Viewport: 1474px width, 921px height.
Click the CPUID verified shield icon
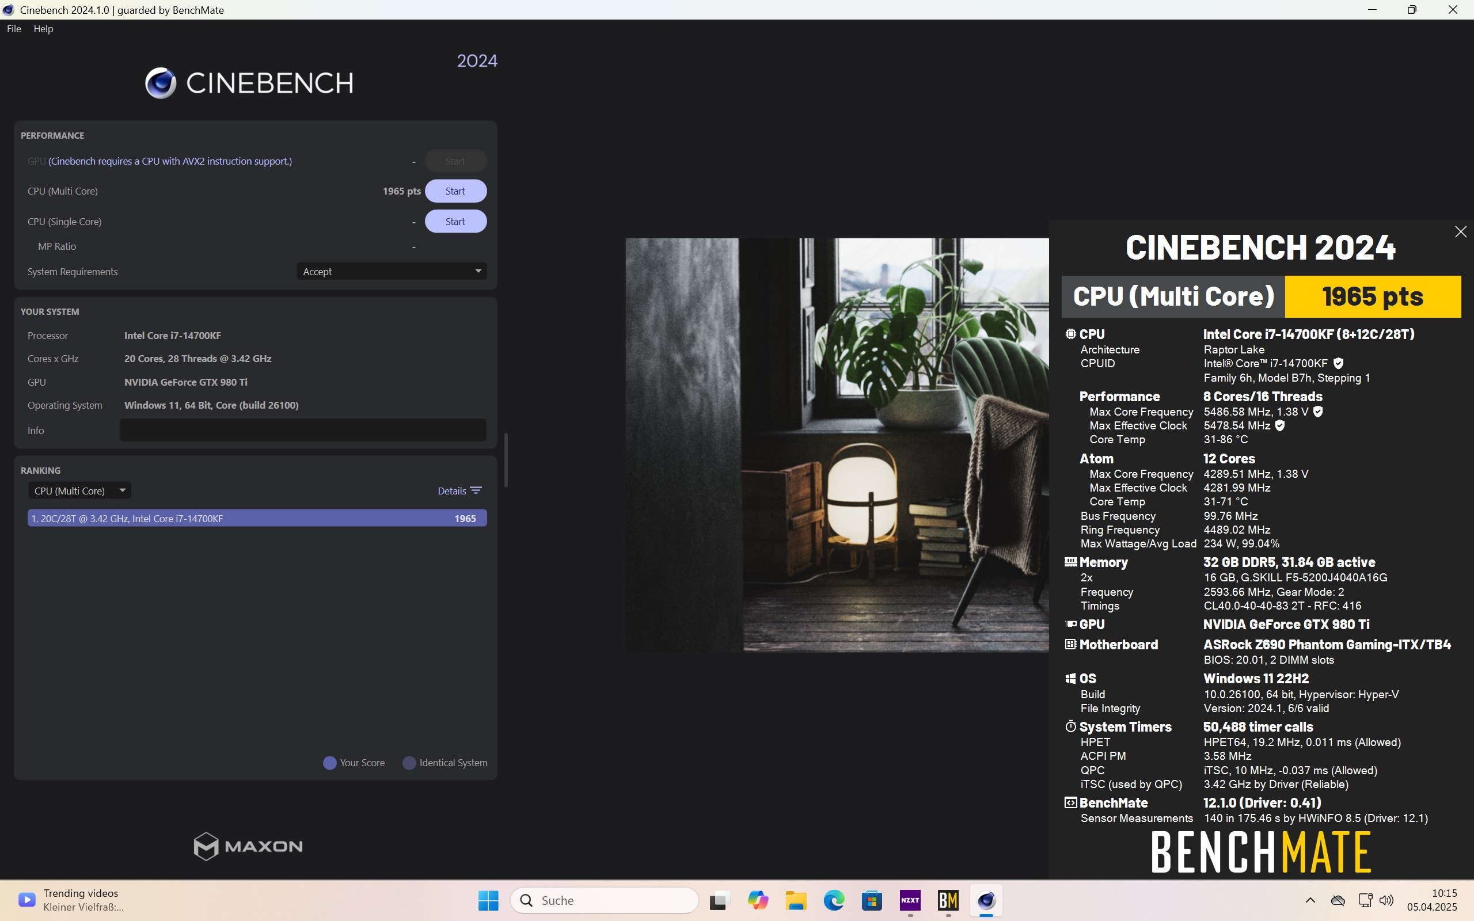(x=1338, y=364)
